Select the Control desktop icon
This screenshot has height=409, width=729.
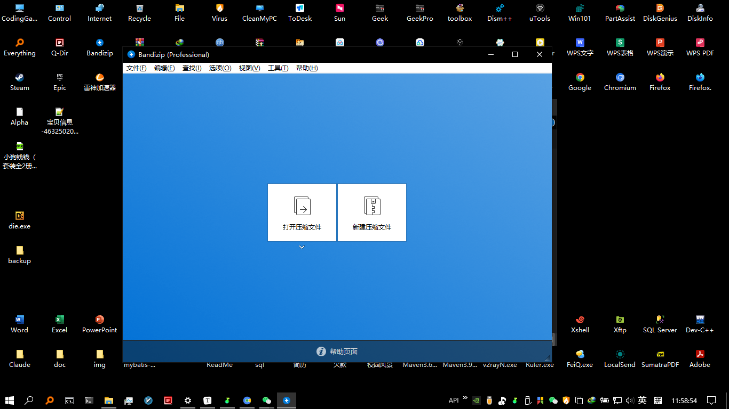point(60,12)
